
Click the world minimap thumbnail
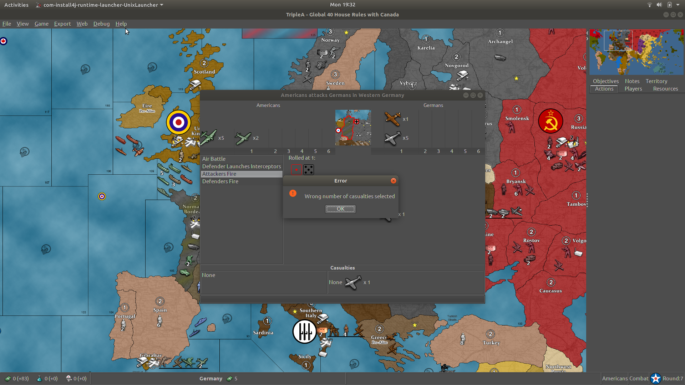pyautogui.click(x=636, y=52)
